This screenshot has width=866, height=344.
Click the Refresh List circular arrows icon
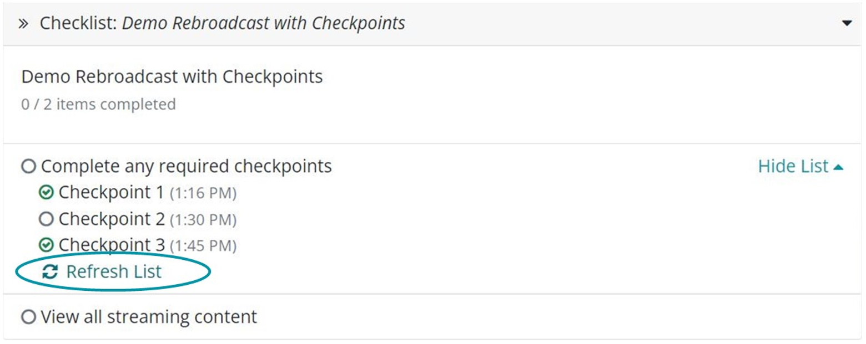click(x=50, y=272)
